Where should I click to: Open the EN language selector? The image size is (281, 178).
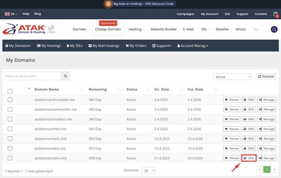coord(11,14)
